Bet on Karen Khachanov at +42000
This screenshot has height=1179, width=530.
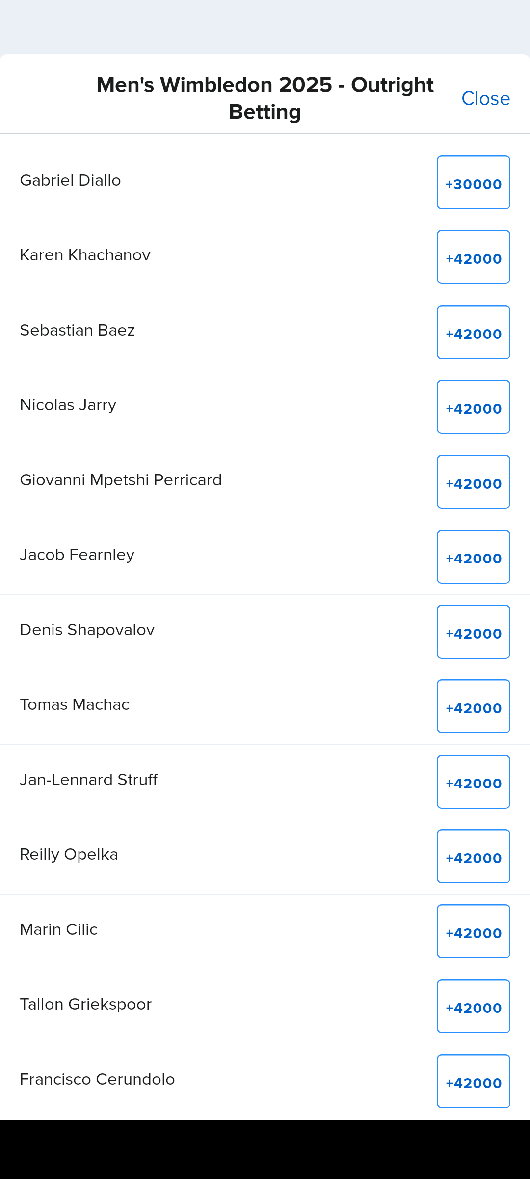click(x=473, y=257)
